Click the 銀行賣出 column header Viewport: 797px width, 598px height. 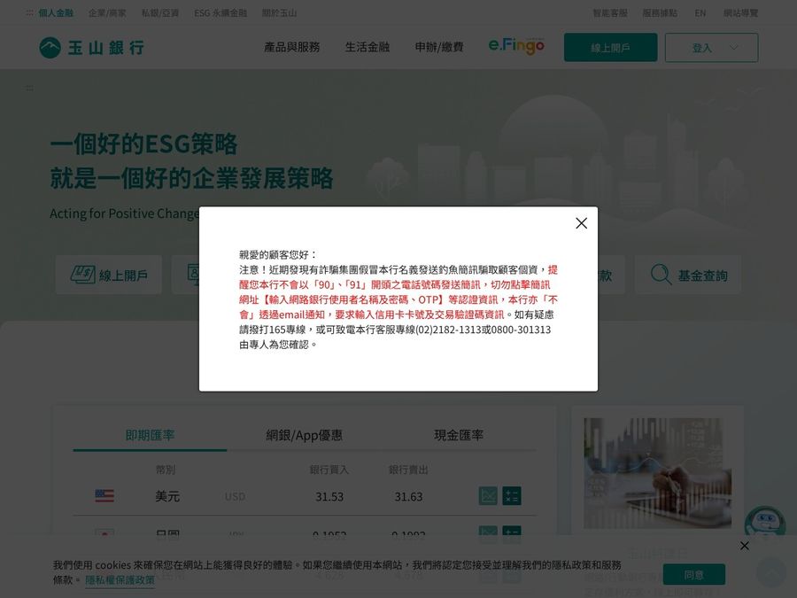tap(408, 470)
